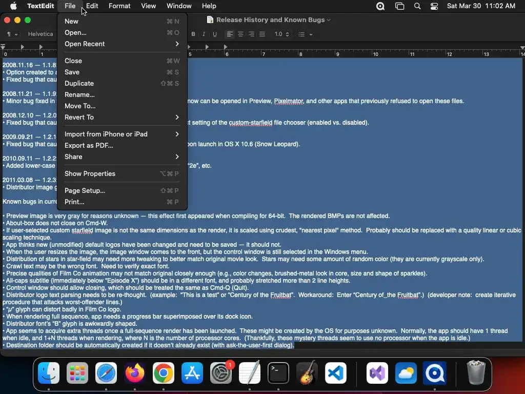Click the date and time in menu bar
525x394 pixels.
[481, 6]
